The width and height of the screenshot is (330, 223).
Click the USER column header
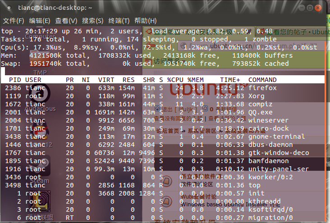coord(33,80)
